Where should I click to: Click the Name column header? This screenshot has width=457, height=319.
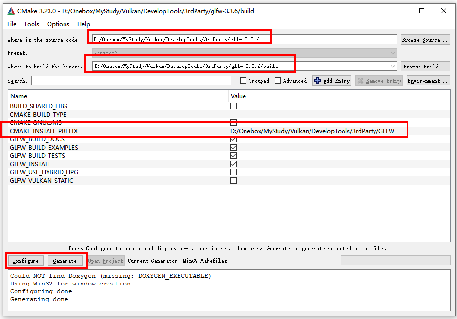pyautogui.click(x=18, y=96)
